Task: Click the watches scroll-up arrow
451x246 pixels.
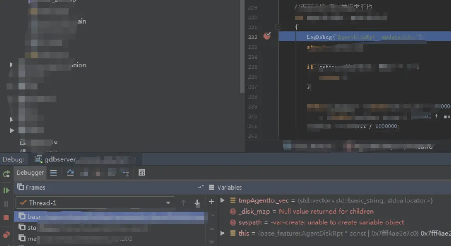Action: click(212, 229)
